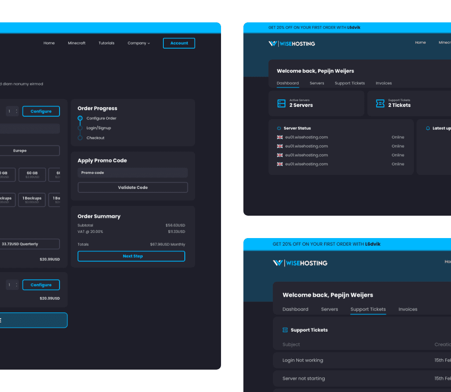
Task: Click Configure in the upper product card
Action: pyautogui.click(x=41, y=111)
